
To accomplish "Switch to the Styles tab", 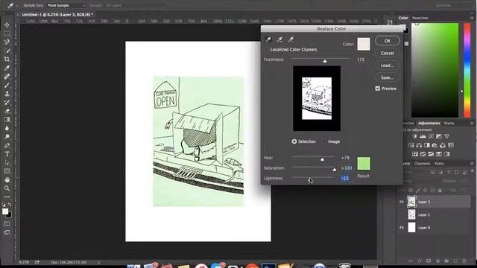I will tap(449, 123).
